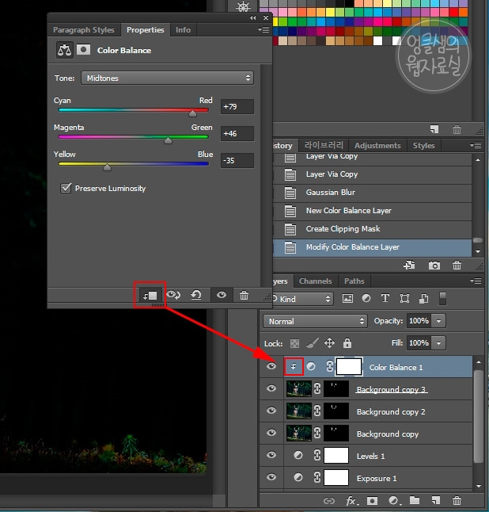
Task: Hide the Exposure 1 adjustment layer
Action: pyautogui.click(x=271, y=477)
